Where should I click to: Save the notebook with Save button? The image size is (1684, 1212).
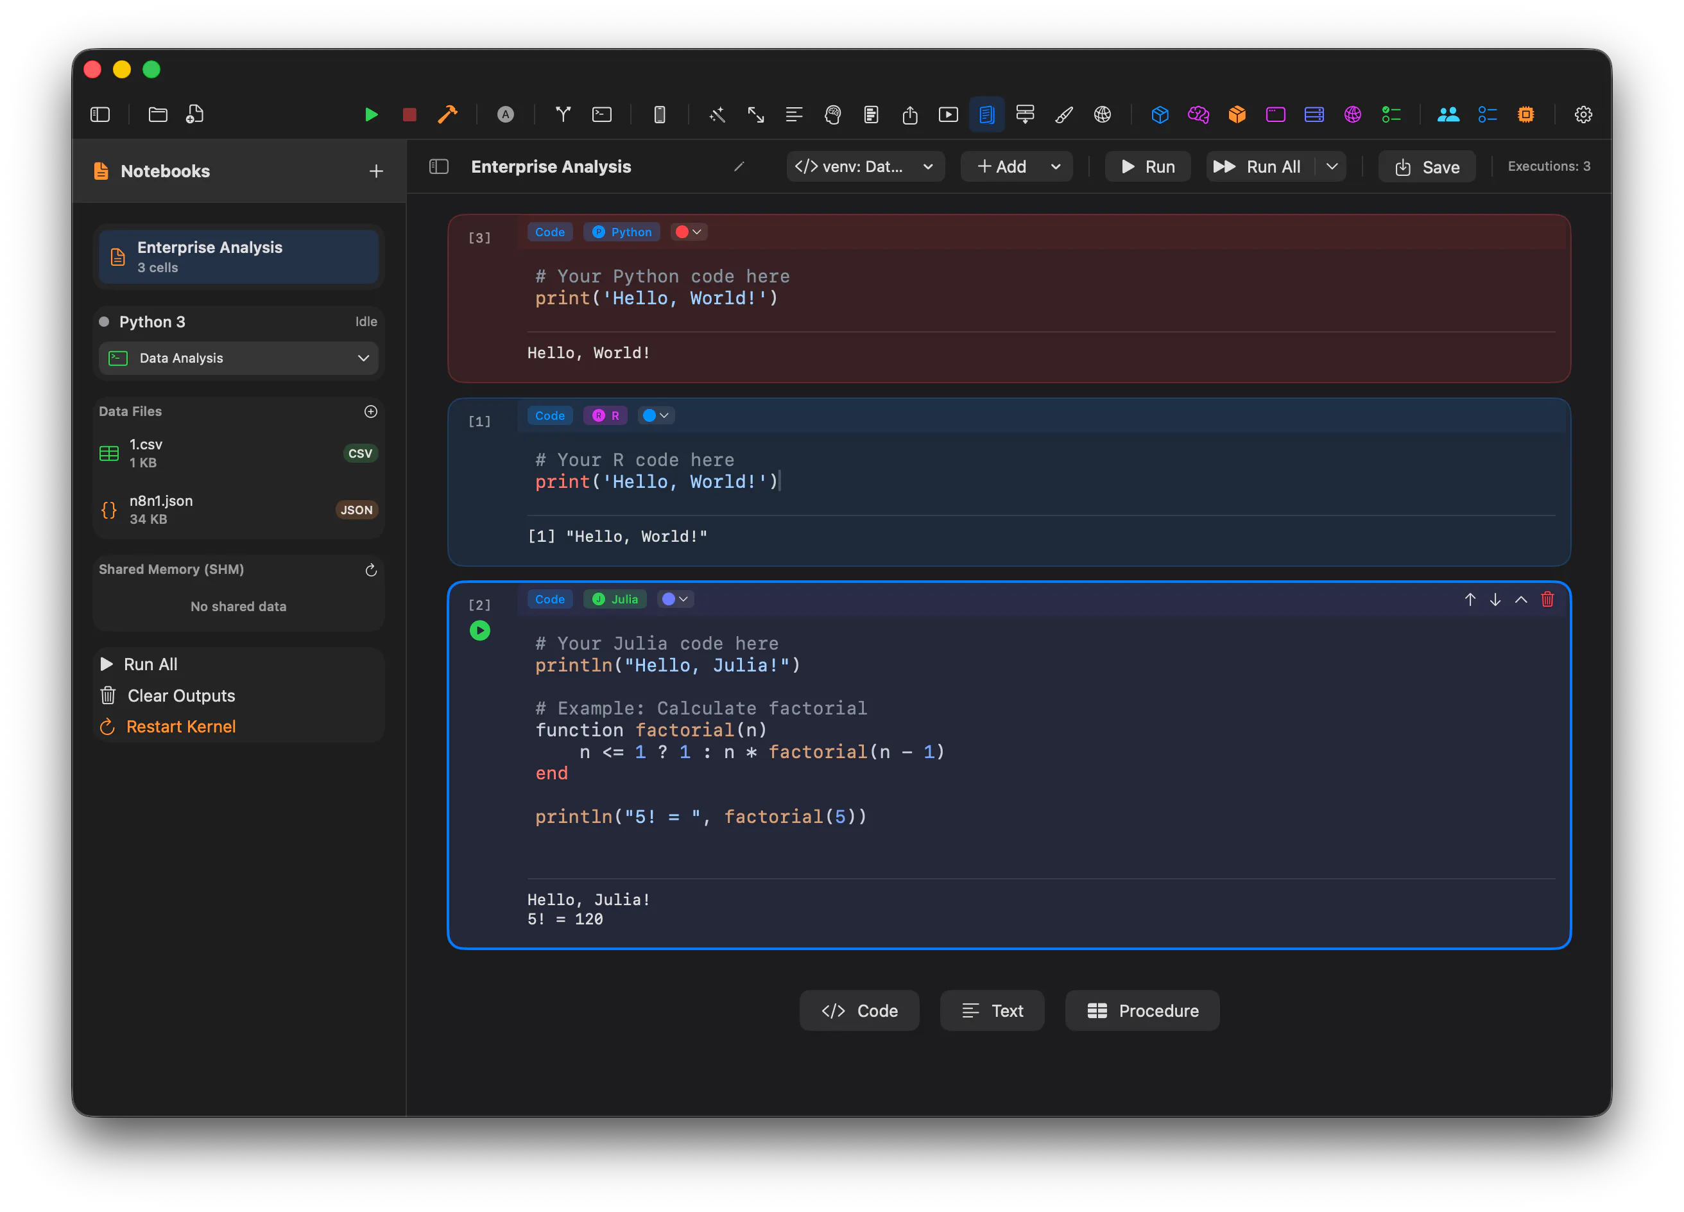pos(1427,167)
